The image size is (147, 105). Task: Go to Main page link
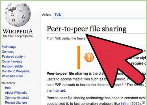tap(9, 47)
